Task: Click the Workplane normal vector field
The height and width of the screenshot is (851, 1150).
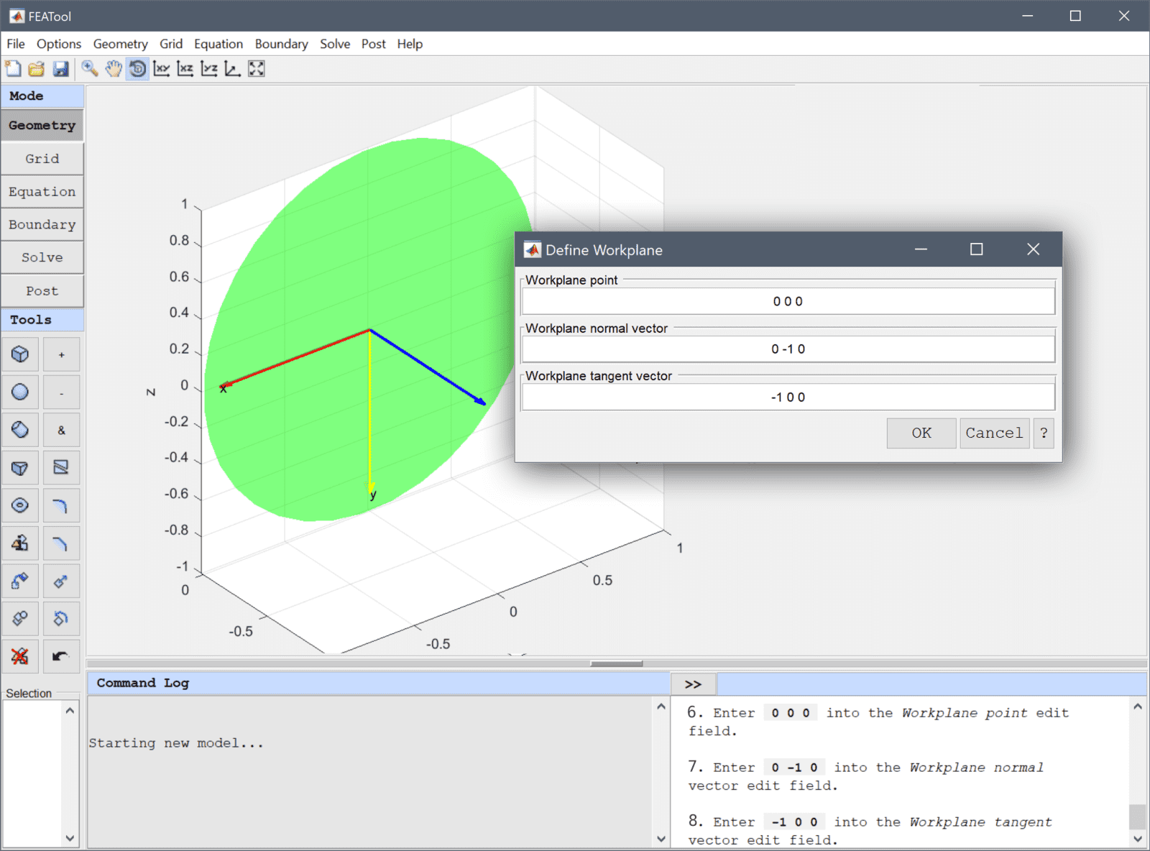Action: (x=788, y=349)
